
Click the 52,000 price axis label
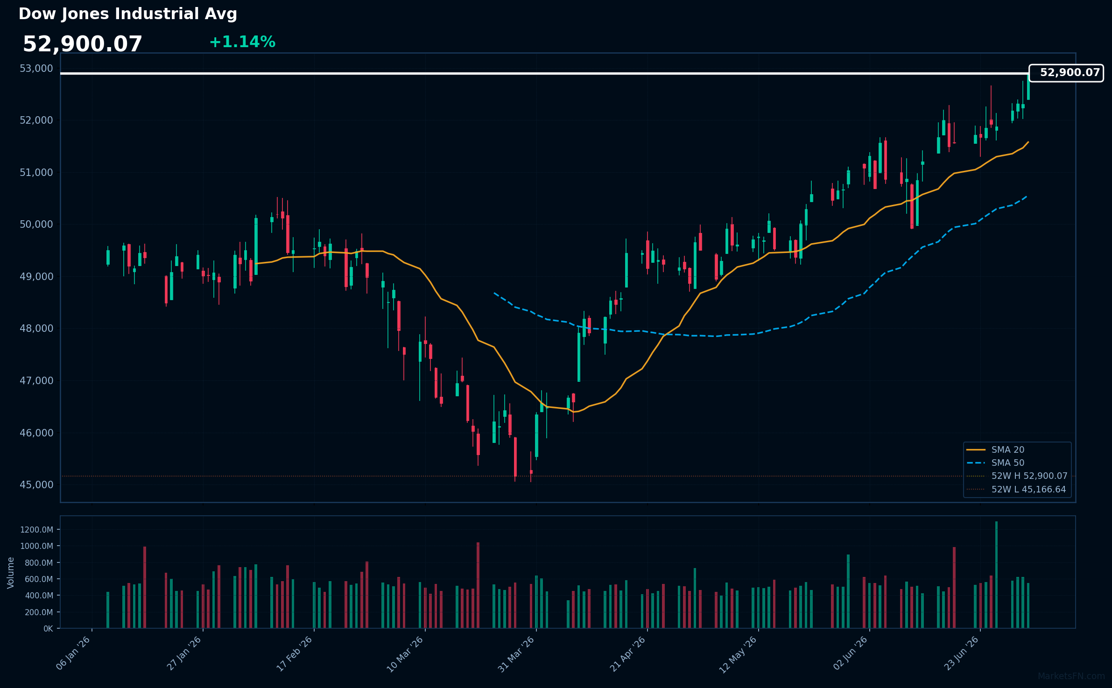click(36, 120)
